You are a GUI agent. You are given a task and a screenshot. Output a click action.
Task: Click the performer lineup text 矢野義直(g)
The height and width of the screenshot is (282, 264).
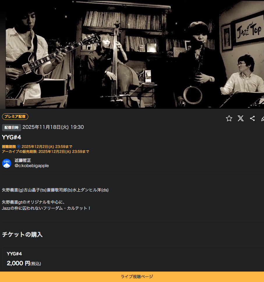13,190
